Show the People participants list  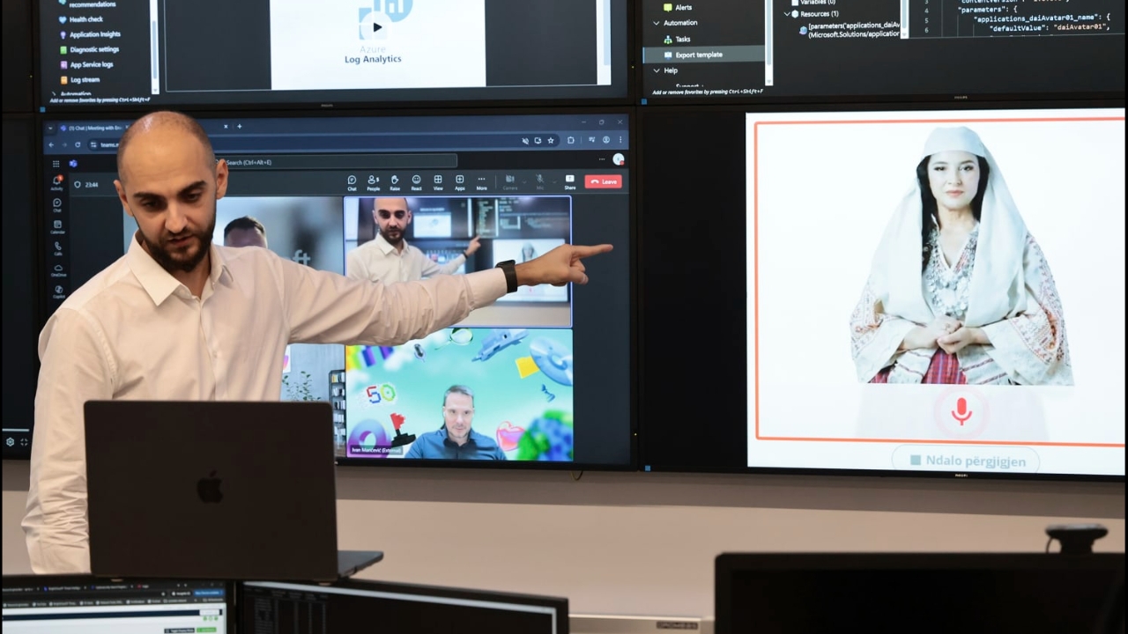pos(373,181)
